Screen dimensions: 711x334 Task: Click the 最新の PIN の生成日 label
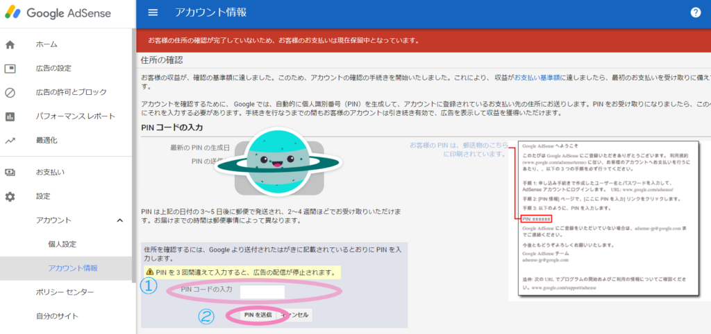(199, 148)
